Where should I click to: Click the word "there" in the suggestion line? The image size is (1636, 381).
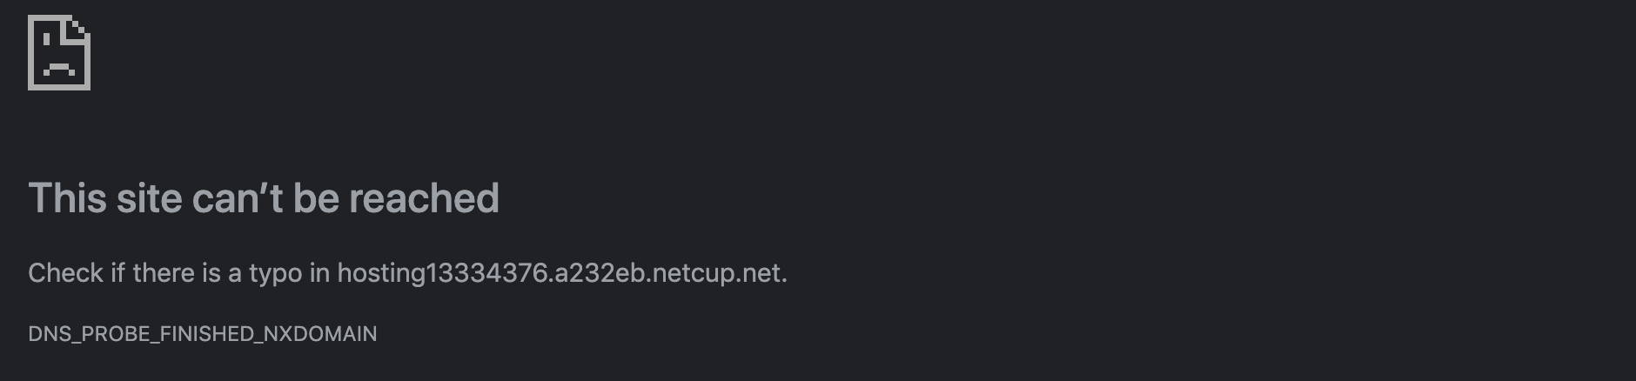click(x=164, y=273)
